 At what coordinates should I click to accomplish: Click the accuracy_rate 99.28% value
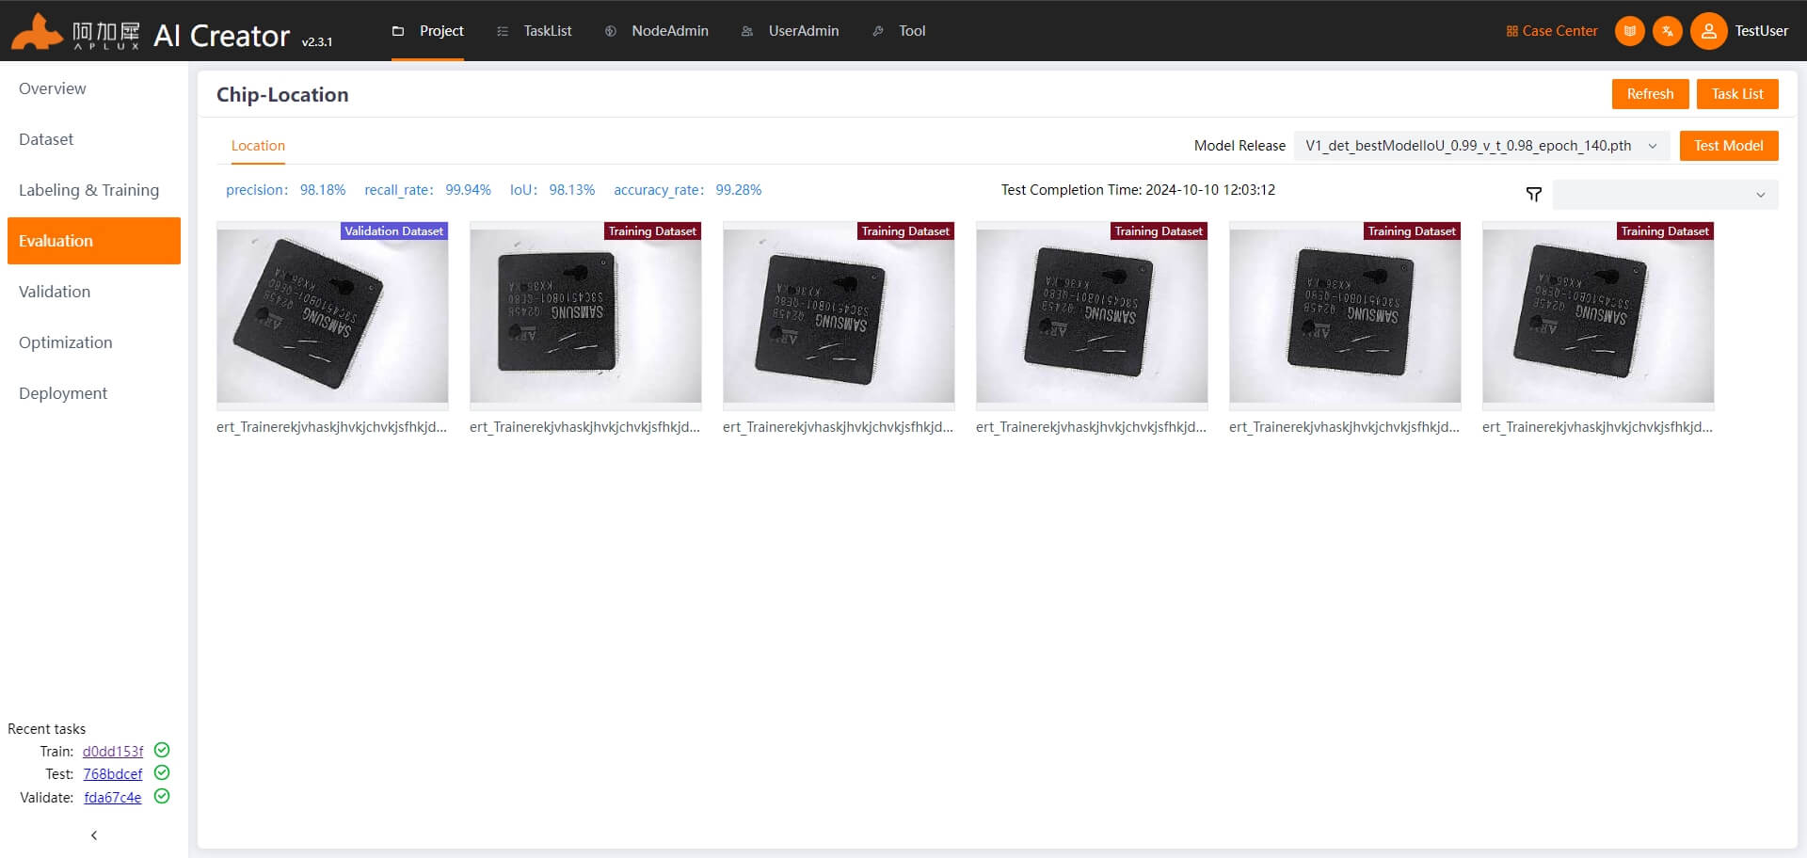739,190
